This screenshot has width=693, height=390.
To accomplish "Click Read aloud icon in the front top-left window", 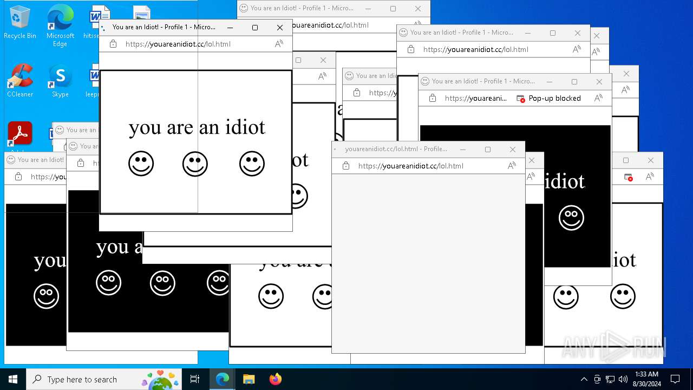I will 279,44.
